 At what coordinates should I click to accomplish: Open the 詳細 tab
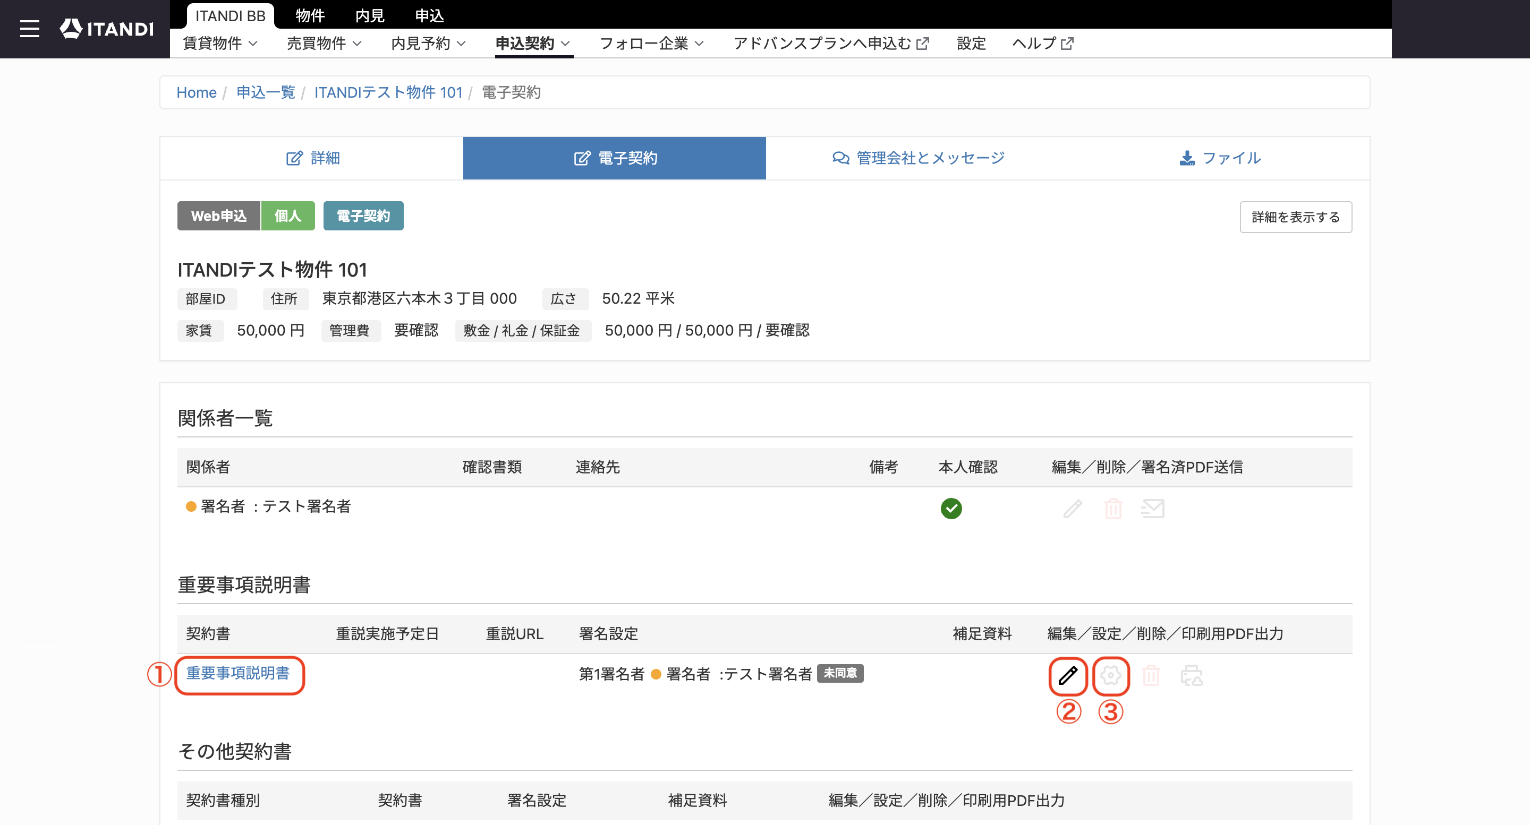pyautogui.click(x=312, y=158)
